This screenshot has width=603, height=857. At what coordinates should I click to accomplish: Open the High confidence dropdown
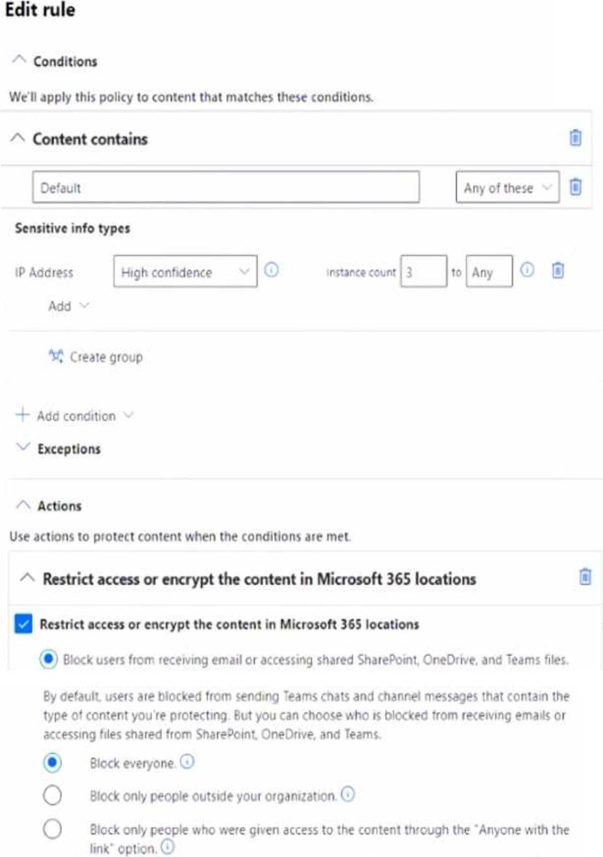[185, 271]
